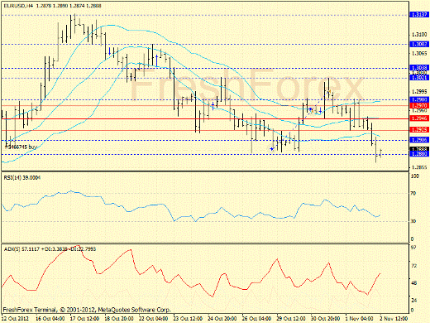Screen dimensions: 430x323
Task: Click the 30 Oct 20:00 time label
Action: [x=326, y=319]
